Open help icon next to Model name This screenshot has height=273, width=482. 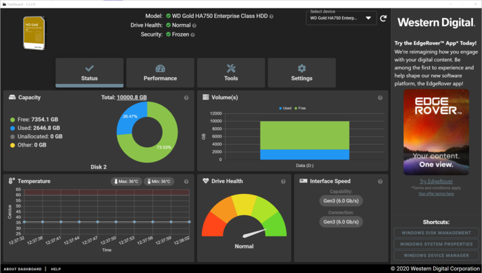271,17
